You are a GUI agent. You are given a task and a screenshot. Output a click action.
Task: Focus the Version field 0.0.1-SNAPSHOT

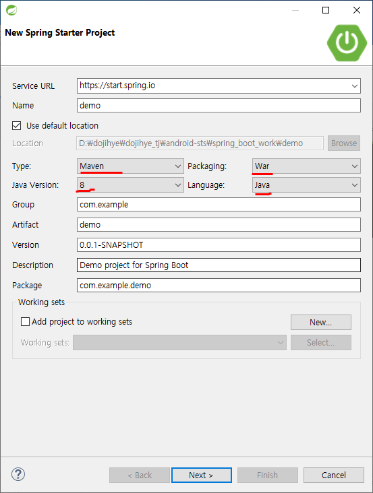219,244
